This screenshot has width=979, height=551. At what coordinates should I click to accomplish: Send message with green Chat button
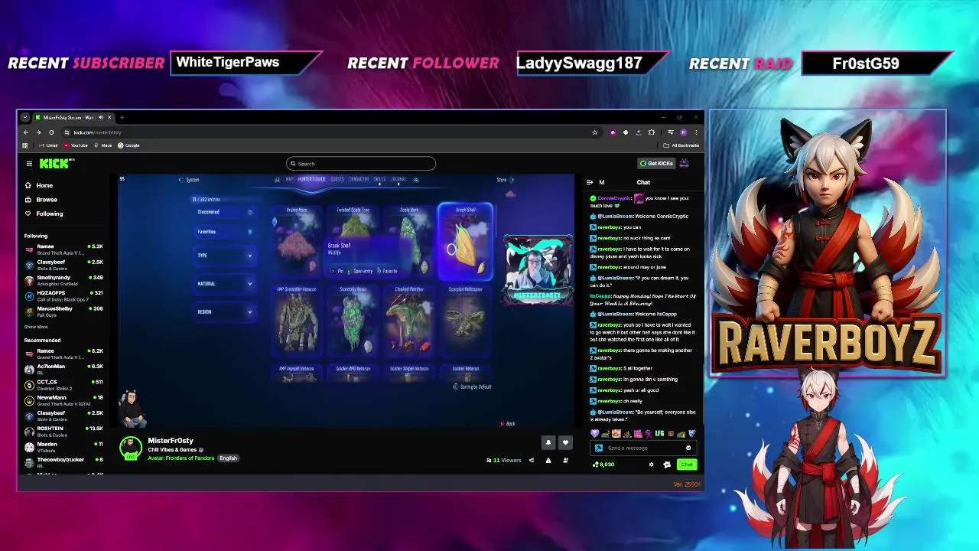686,465
